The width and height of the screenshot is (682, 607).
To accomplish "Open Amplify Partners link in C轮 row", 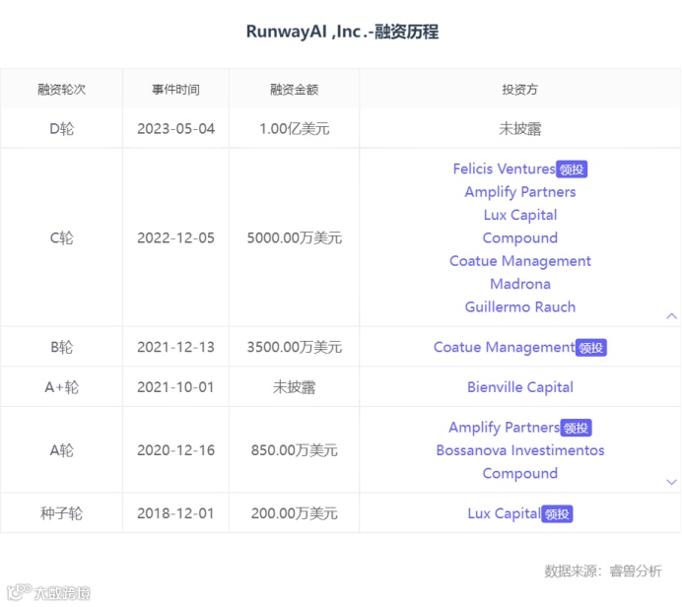I will pos(519,192).
